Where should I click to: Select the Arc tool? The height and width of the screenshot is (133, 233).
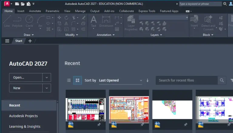[40, 22]
